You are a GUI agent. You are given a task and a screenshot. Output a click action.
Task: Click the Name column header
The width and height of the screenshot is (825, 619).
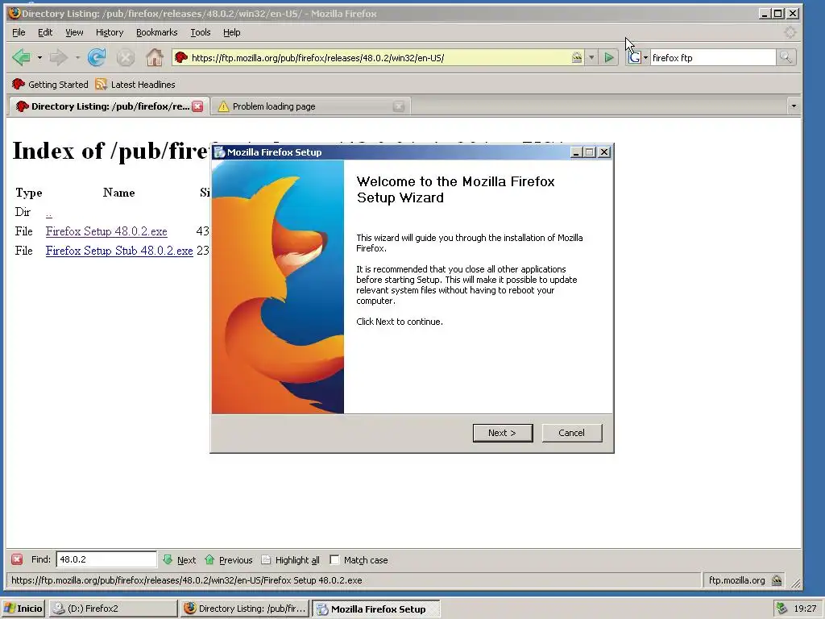119,193
